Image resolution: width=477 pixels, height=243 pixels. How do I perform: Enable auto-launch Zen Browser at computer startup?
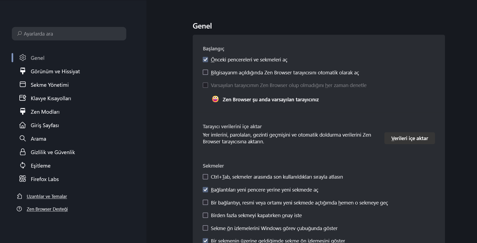[x=205, y=72]
